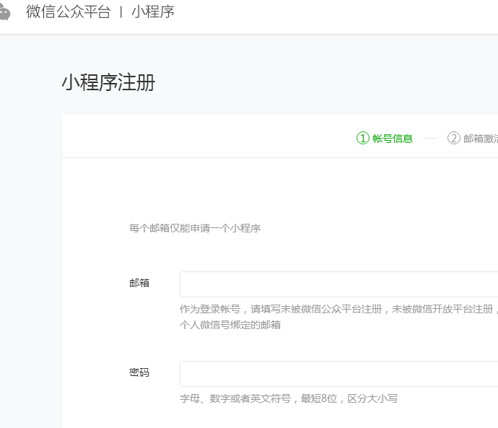Click the circled number 1 step icon
The width and height of the screenshot is (498, 428).
[x=363, y=138]
